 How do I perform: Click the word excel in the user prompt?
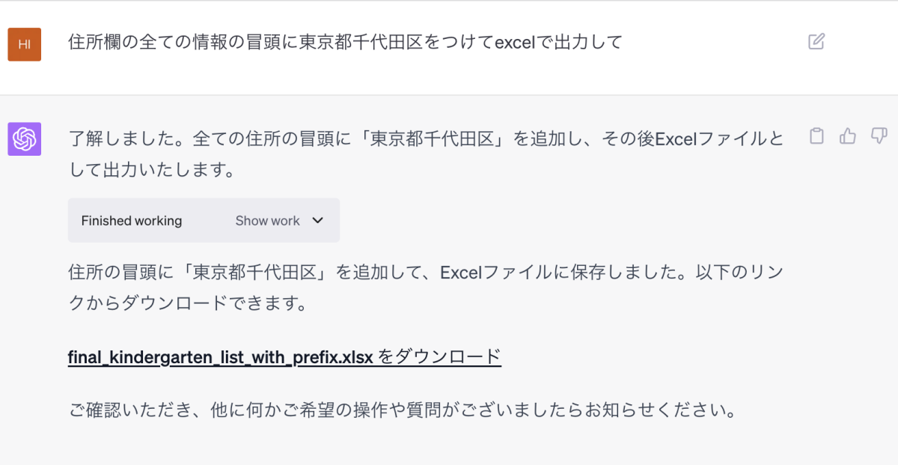(x=516, y=42)
